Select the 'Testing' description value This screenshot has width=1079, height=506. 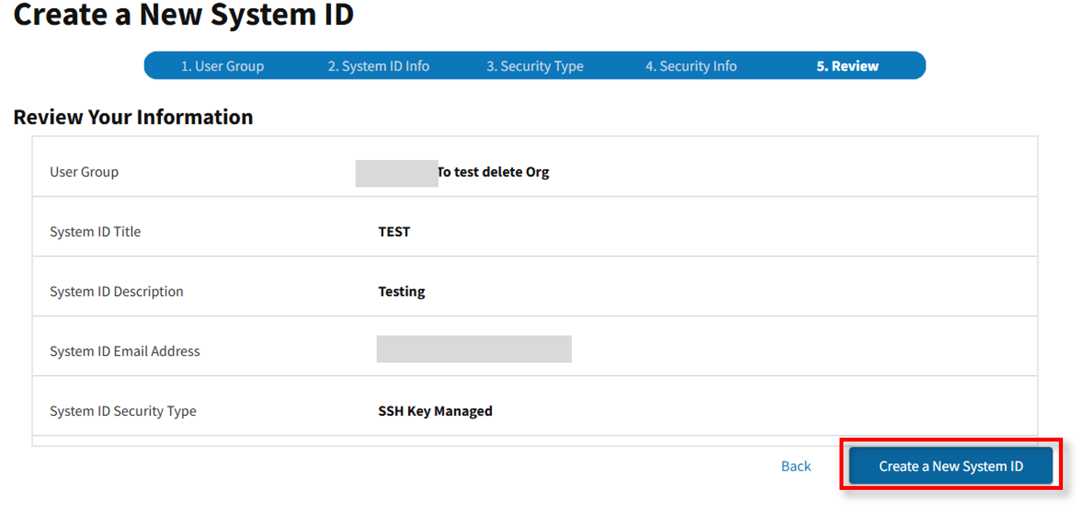point(401,292)
